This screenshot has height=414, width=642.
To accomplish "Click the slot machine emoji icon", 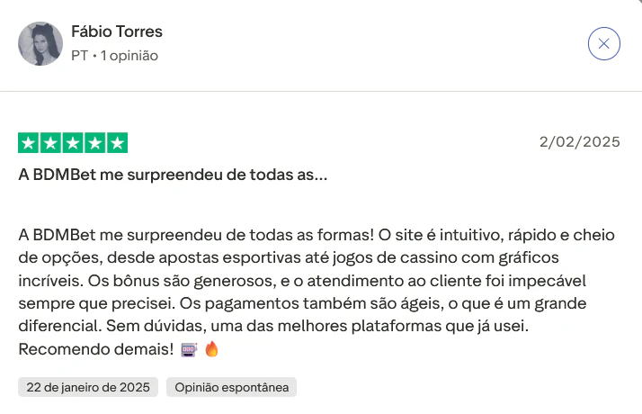I will [x=189, y=348].
